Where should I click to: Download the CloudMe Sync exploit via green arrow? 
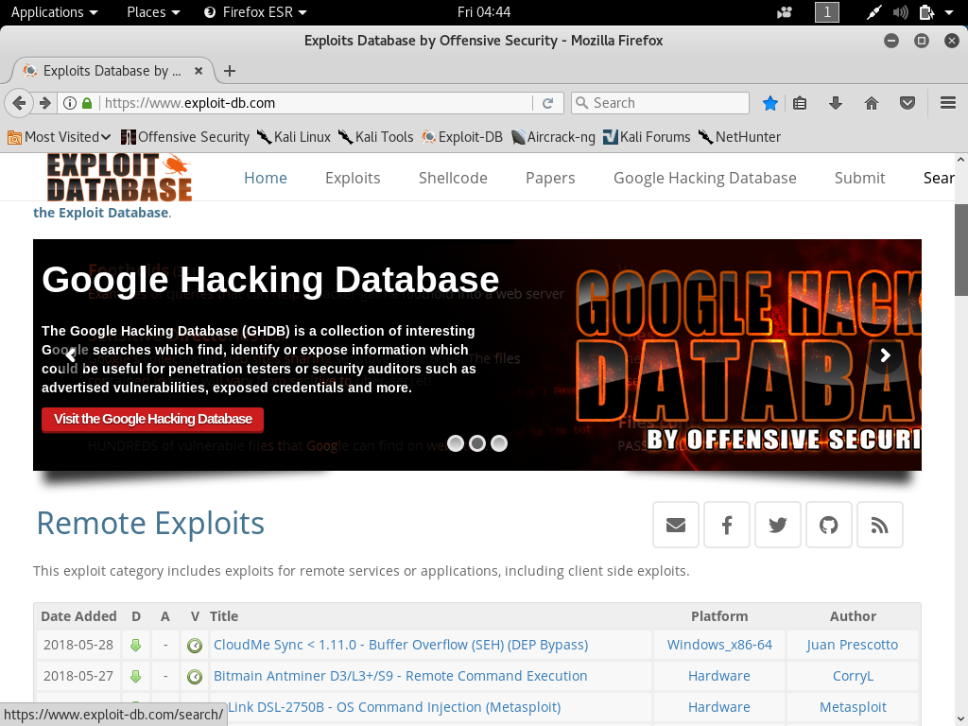click(136, 645)
